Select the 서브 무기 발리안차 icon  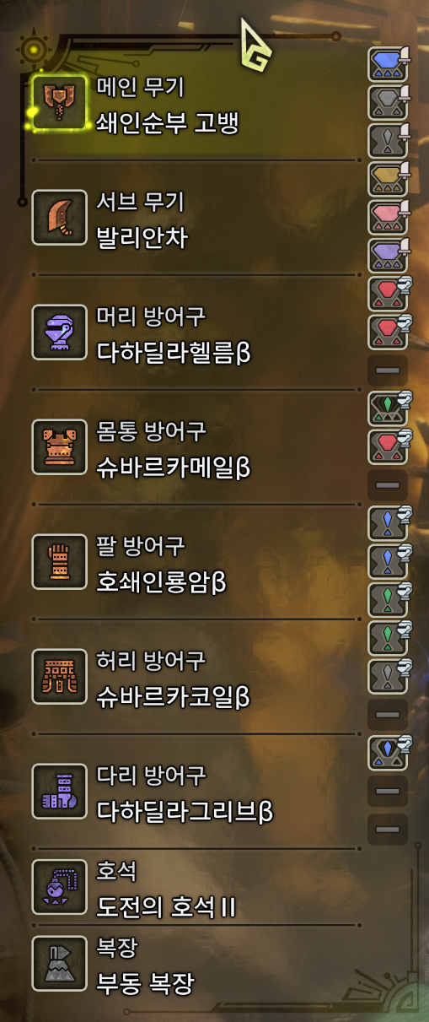(x=60, y=218)
